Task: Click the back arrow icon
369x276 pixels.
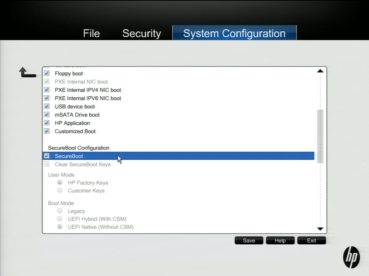Action: click(27, 72)
